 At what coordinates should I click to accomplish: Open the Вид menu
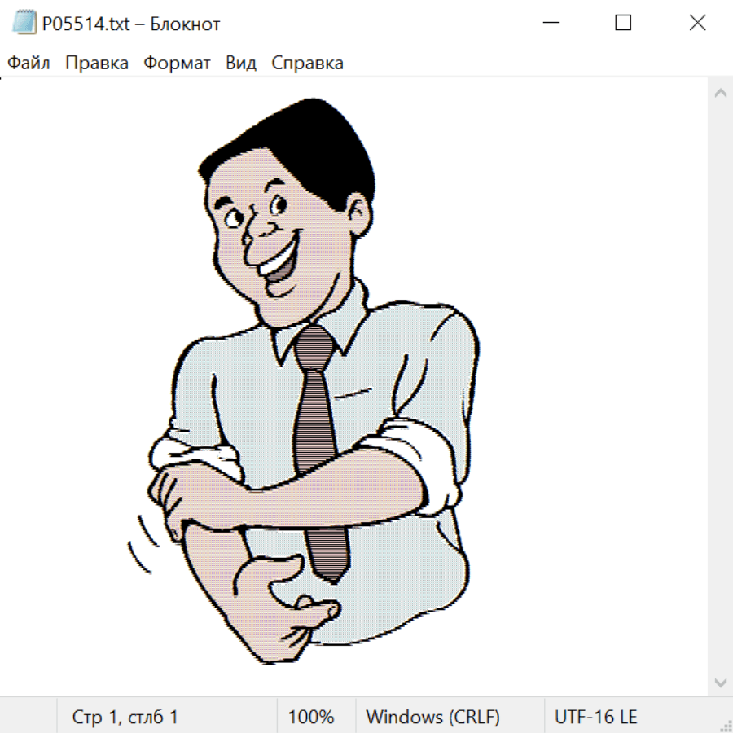pyautogui.click(x=241, y=64)
